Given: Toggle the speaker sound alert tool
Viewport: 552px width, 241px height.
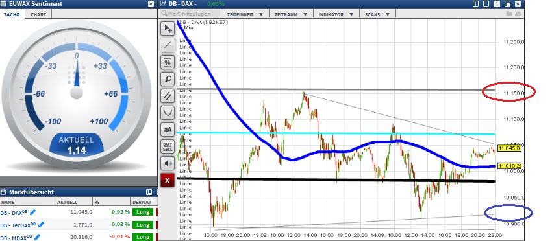Looking at the screenshot, I should click(x=168, y=163).
